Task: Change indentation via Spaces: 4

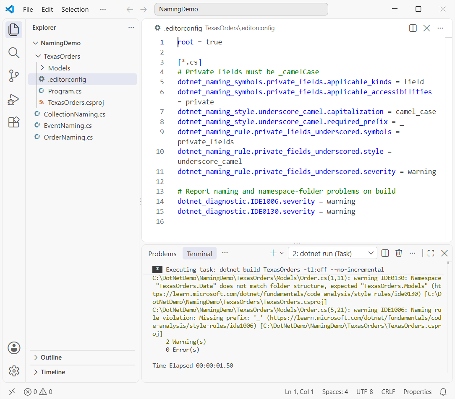Action: (x=335, y=392)
